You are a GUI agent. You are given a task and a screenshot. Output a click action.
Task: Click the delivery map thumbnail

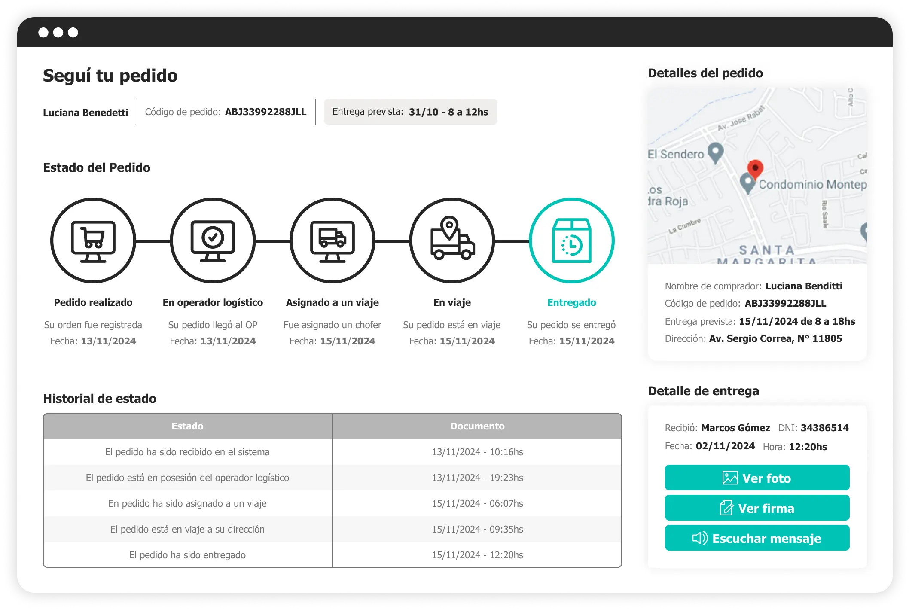coord(757,176)
